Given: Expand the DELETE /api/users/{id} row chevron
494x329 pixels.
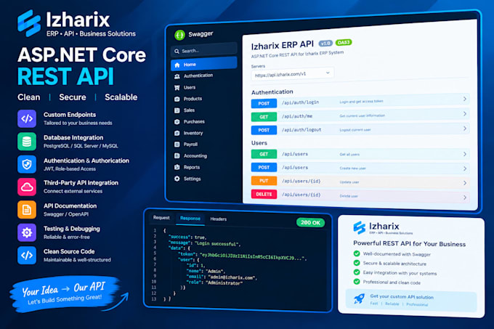Looking at the screenshot, I should click(465, 198).
